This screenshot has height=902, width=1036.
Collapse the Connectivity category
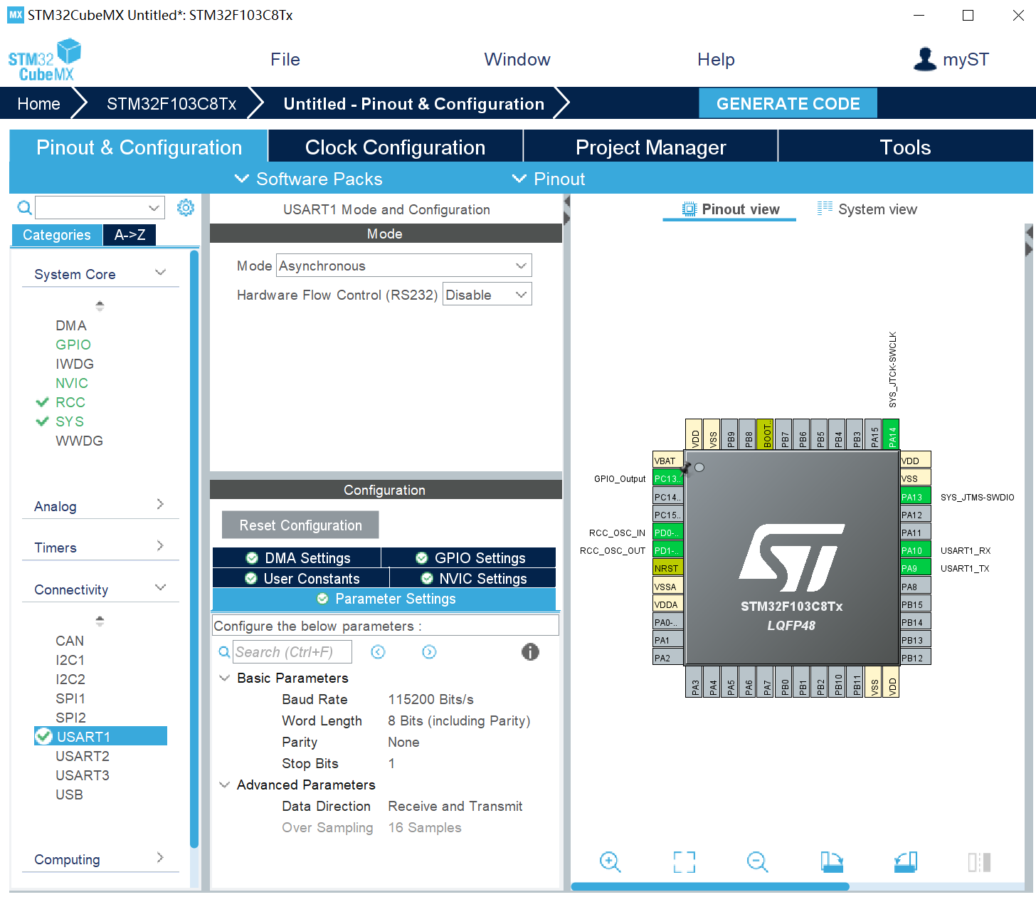(161, 588)
